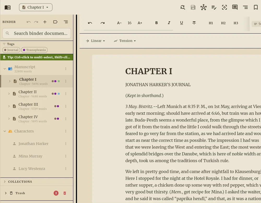Add a new binder item with plus

(45, 22)
